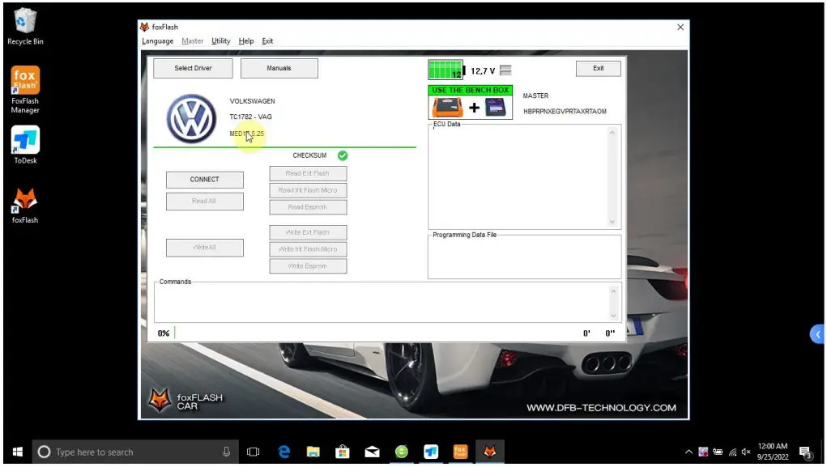Click the blue chevron on the screen edge
Viewport: 827px width, 467px height.
[x=816, y=333]
